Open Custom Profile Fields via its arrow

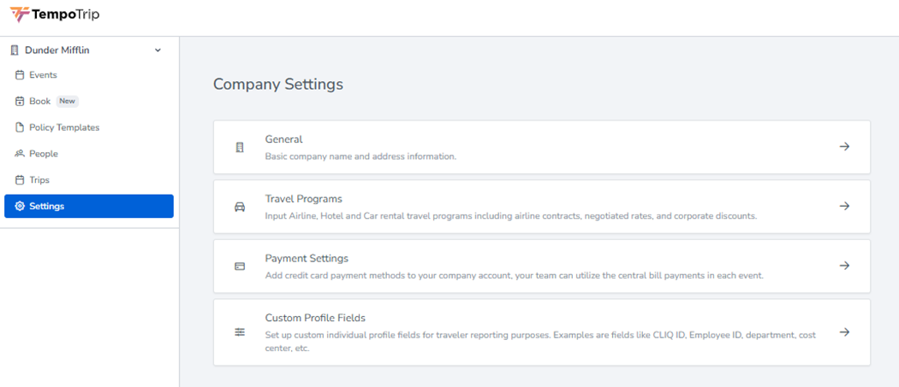point(844,332)
